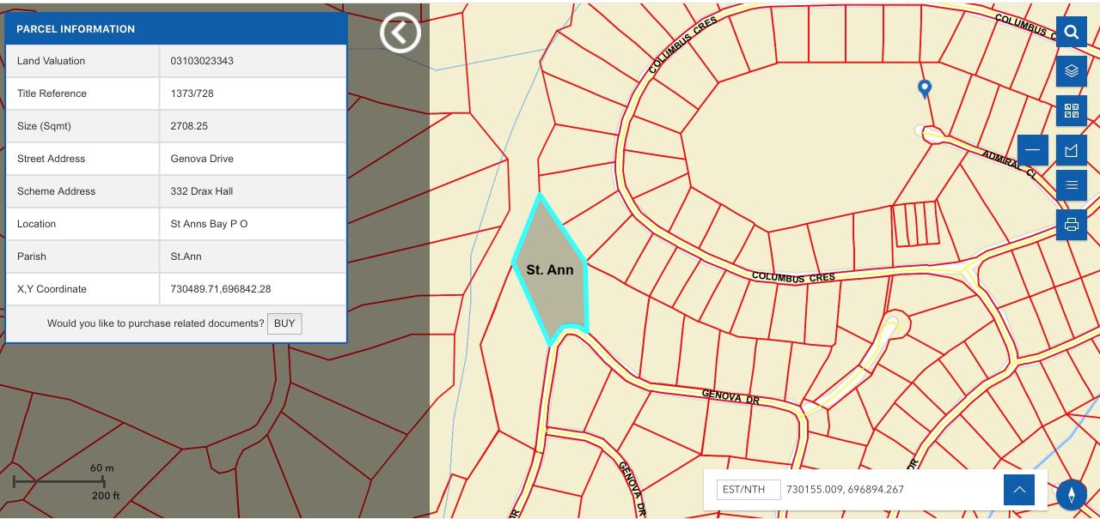
Task: Click the Title Reference value 1373/728
Action: coord(192,94)
